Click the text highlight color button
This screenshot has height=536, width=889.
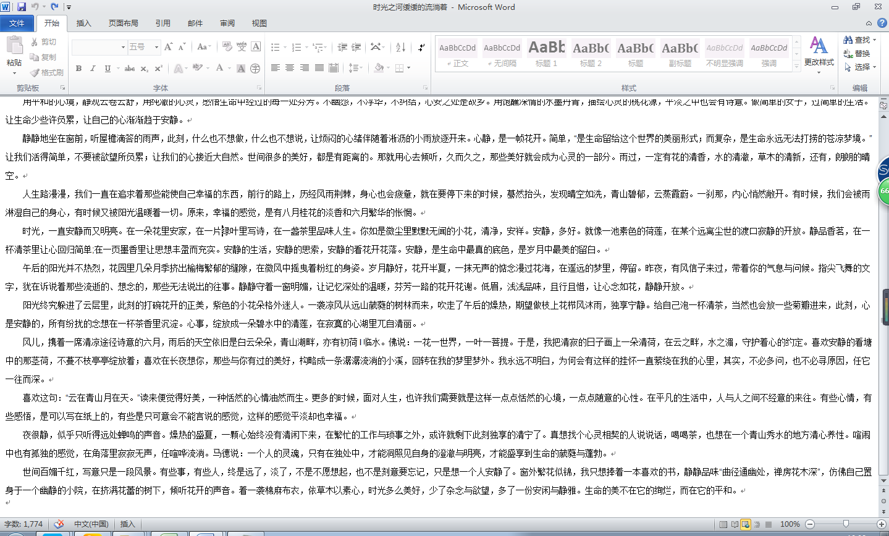pos(196,68)
